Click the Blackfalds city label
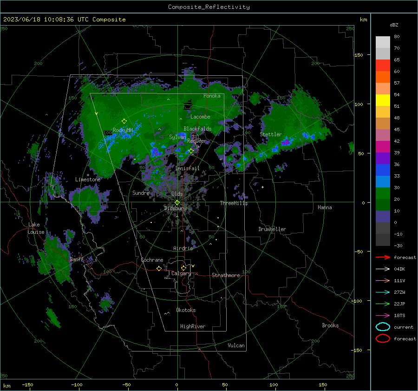The width and height of the screenshot is (418, 391). [x=197, y=129]
